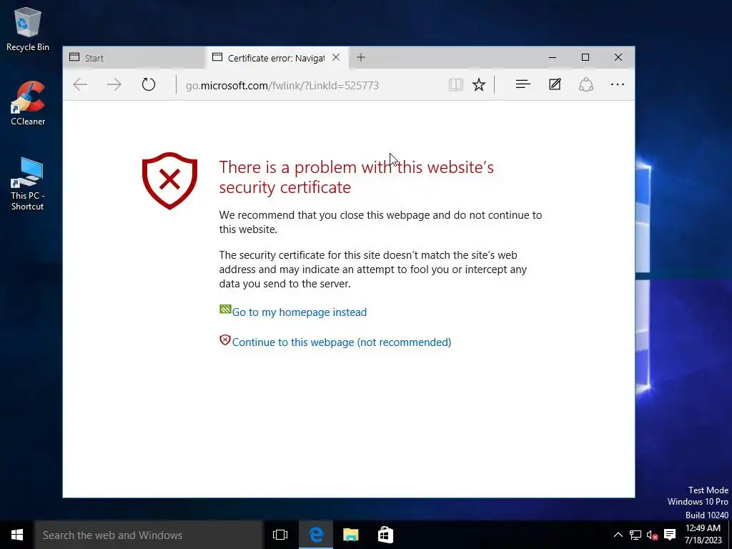Select the Certificate error tab
Screen dimensions: 732x549
pos(277,58)
